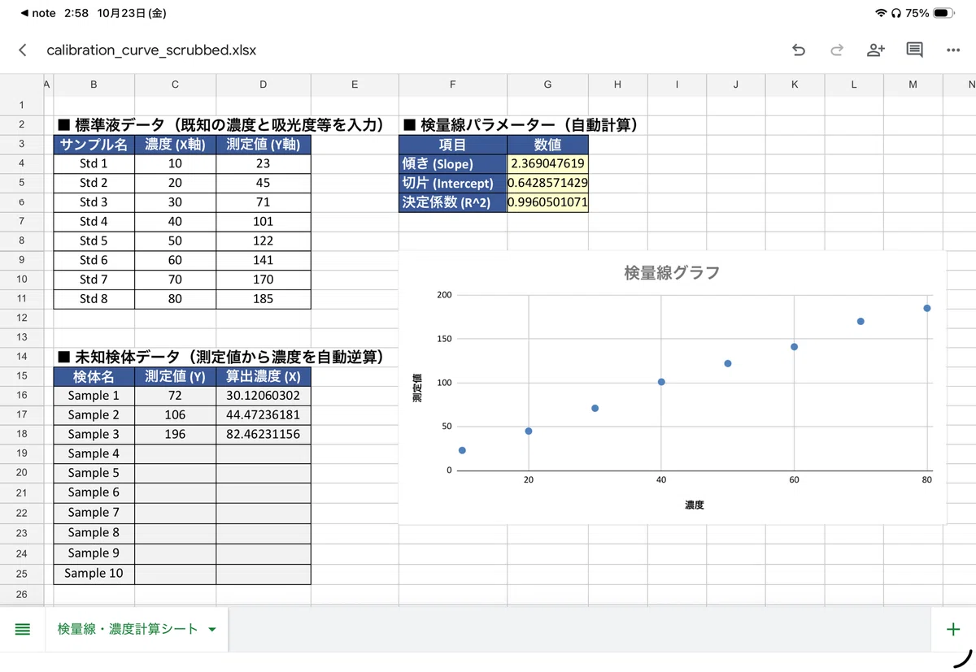Select the Sample 2 measured value 106

[x=176, y=415]
